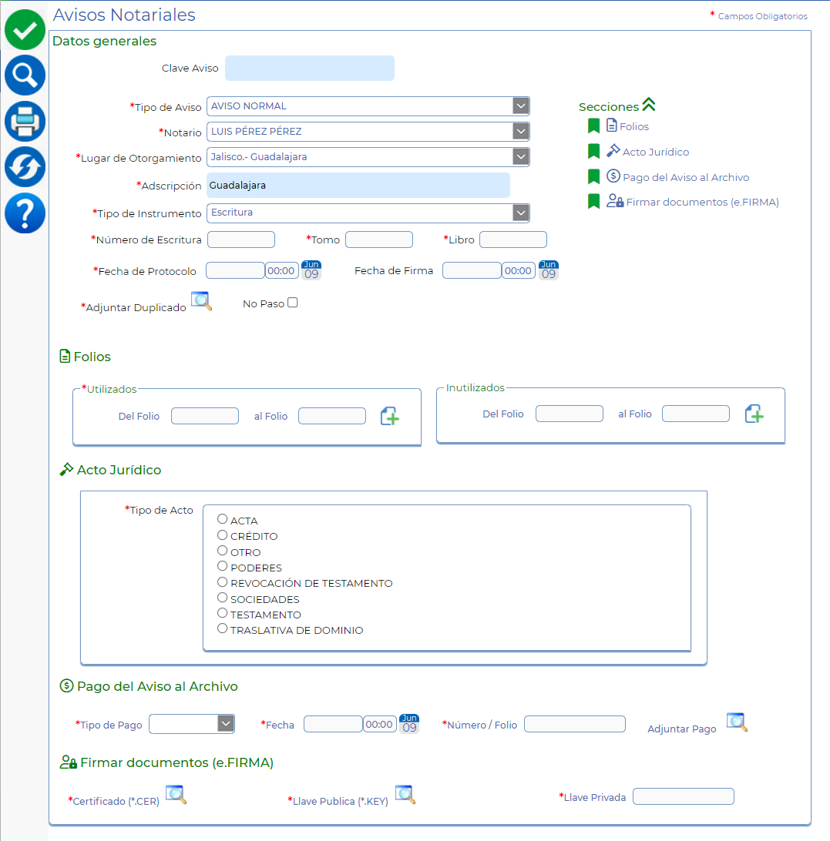Open the Tipo de Pago dropdown
This screenshot has height=841, width=830.
226,724
